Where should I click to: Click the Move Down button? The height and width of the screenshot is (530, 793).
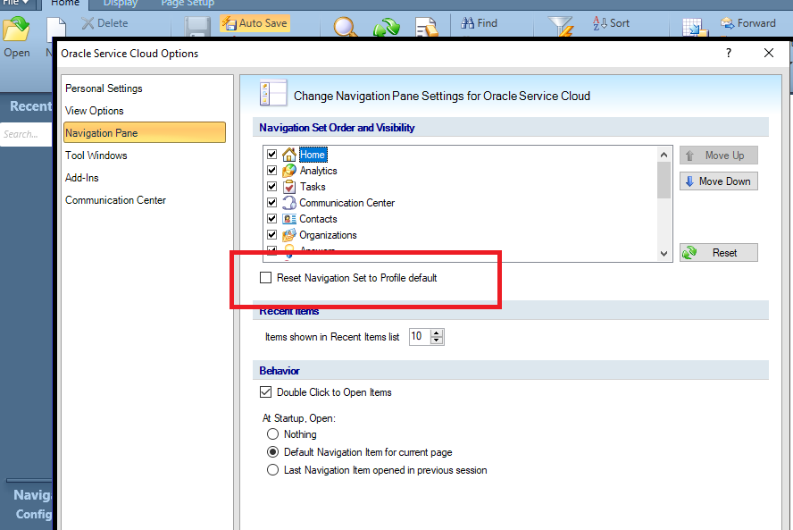719,181
